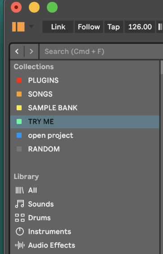The width and height of the screenshot is (163, 254).
Task: Toggle the browser show/hide icon
Action: (x=18, y=27)
